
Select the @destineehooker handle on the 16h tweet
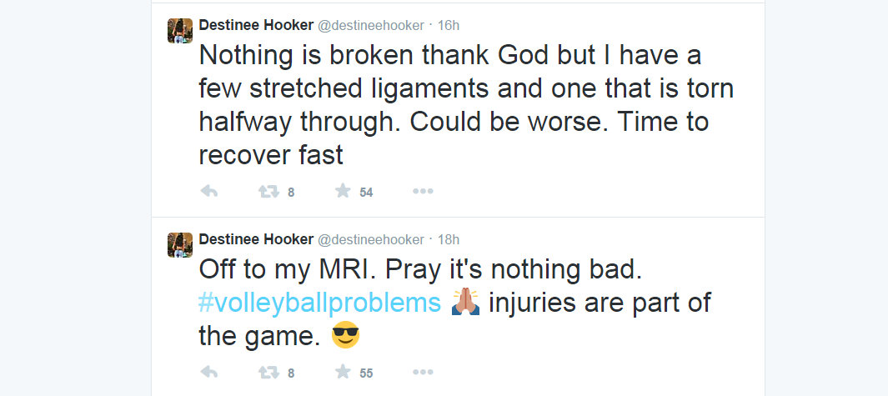tap(370, 24)
